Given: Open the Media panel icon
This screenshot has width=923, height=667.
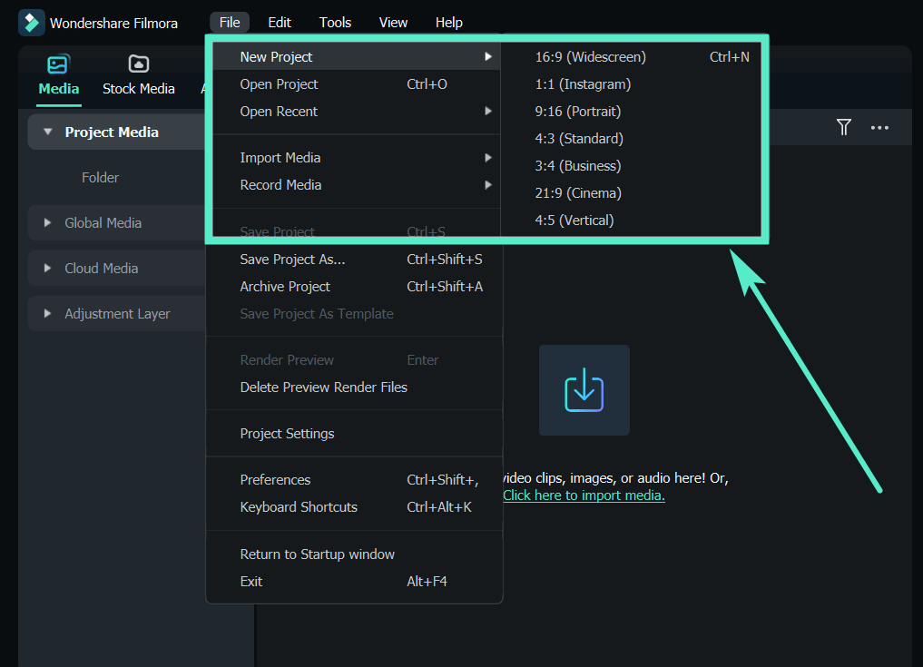Looking at the screenshot, I should [x=58, y=64].
